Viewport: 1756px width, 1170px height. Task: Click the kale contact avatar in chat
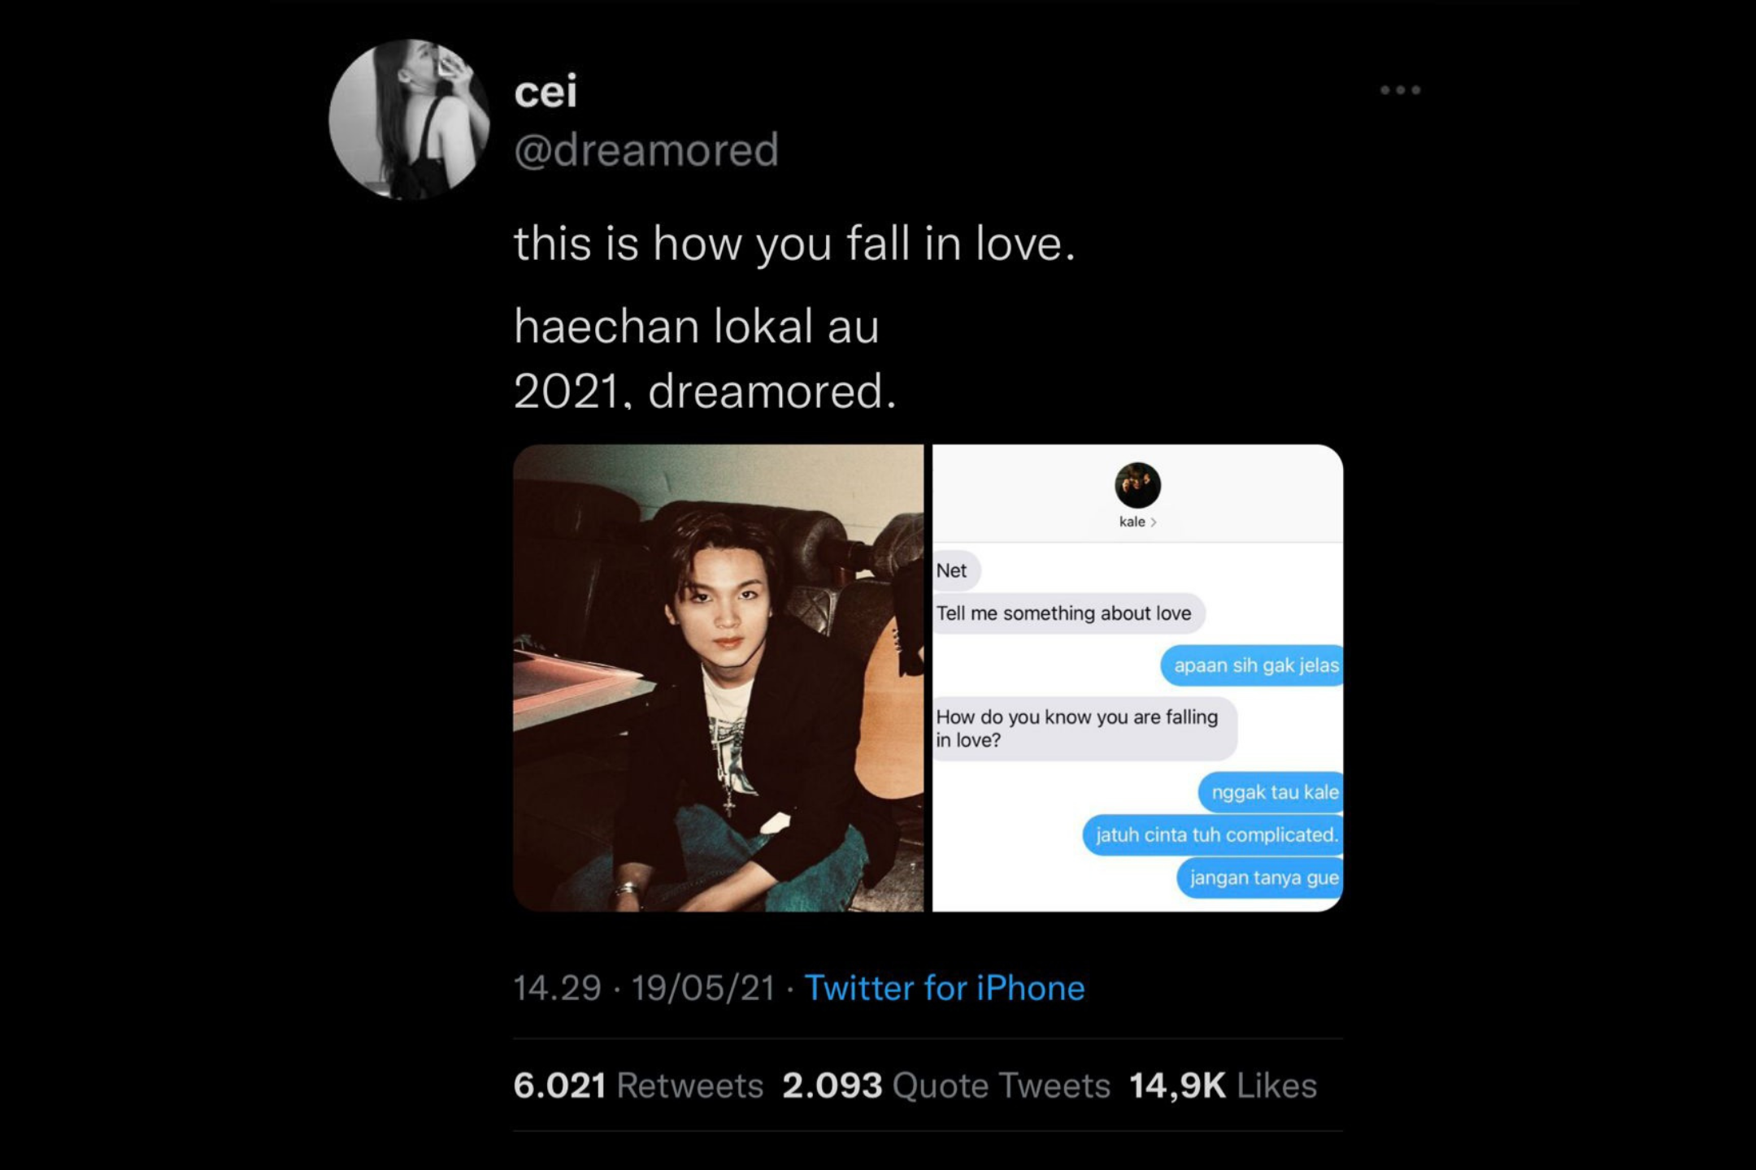(x=1137, y=486)
